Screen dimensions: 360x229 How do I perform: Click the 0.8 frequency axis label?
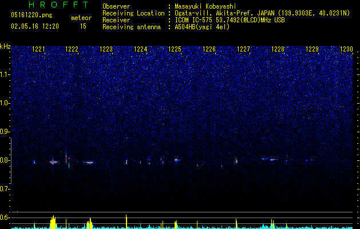(x=5, y=160)
